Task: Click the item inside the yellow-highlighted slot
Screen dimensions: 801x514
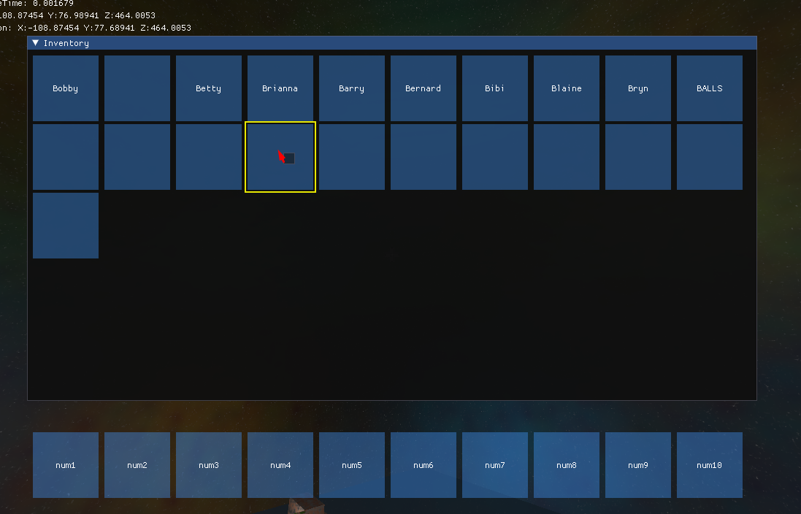Action: 288,157
